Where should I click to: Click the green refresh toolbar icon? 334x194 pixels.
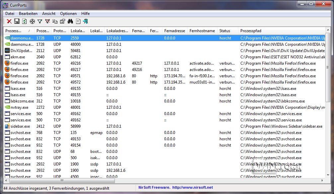(25, 22)
